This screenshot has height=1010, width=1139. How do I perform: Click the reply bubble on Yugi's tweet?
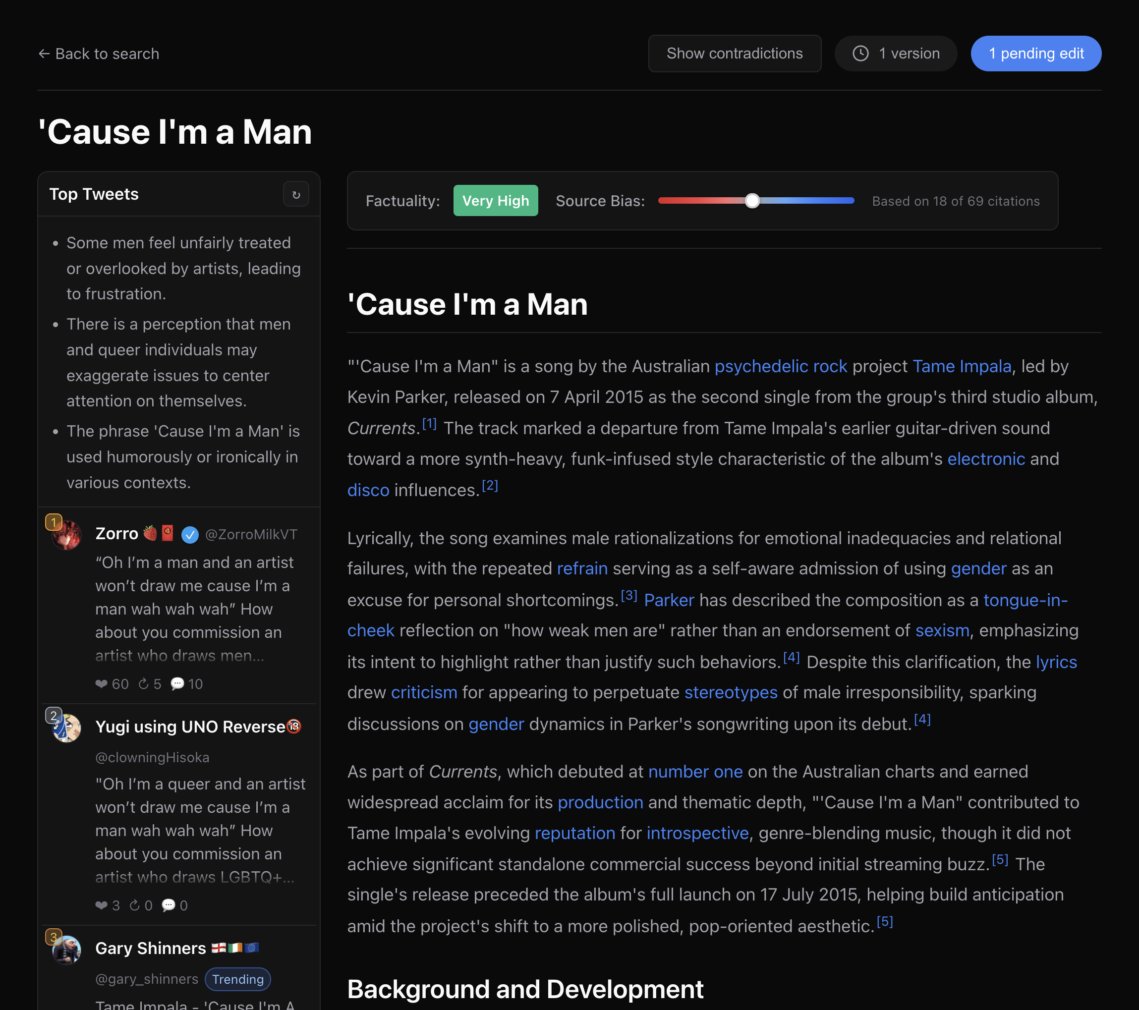[169, 906]
